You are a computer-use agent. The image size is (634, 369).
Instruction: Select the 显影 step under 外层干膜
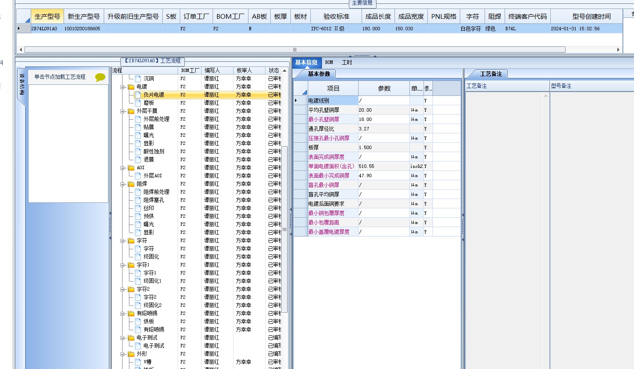coord(149,144)
